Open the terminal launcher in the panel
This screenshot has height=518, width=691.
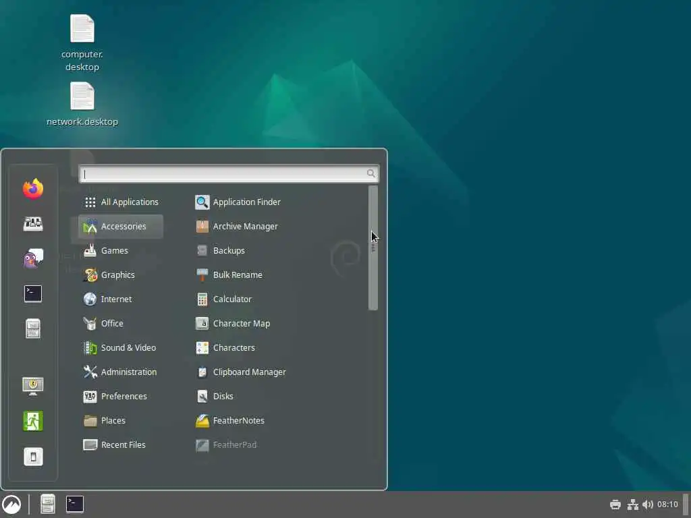tap(75, 505)
